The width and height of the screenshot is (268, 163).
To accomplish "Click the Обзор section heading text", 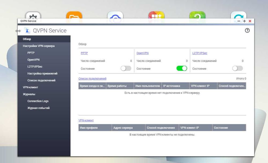I will [x=82, y=44].
